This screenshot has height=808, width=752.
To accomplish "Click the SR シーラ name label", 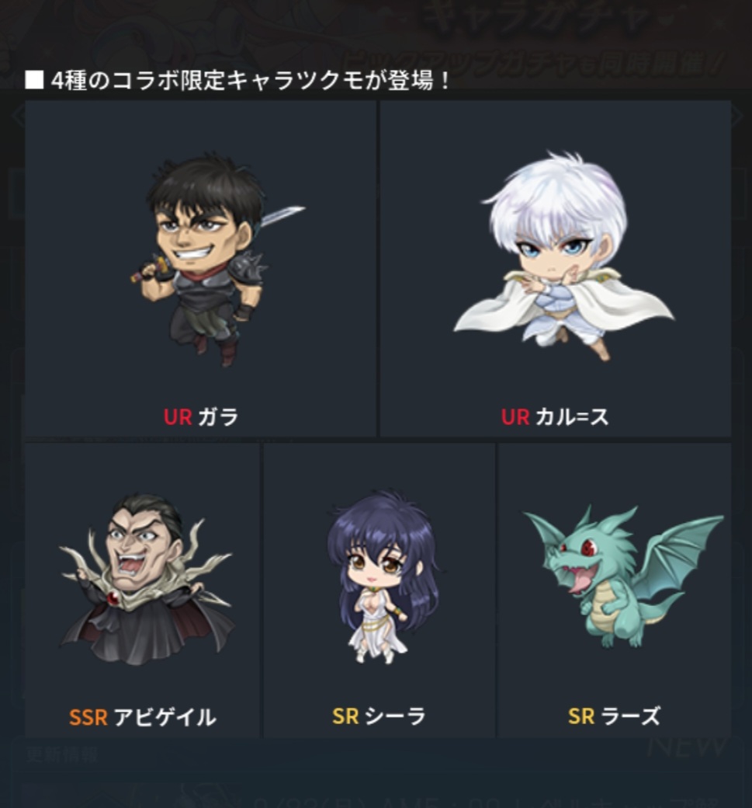I will (x=379, y=716).
